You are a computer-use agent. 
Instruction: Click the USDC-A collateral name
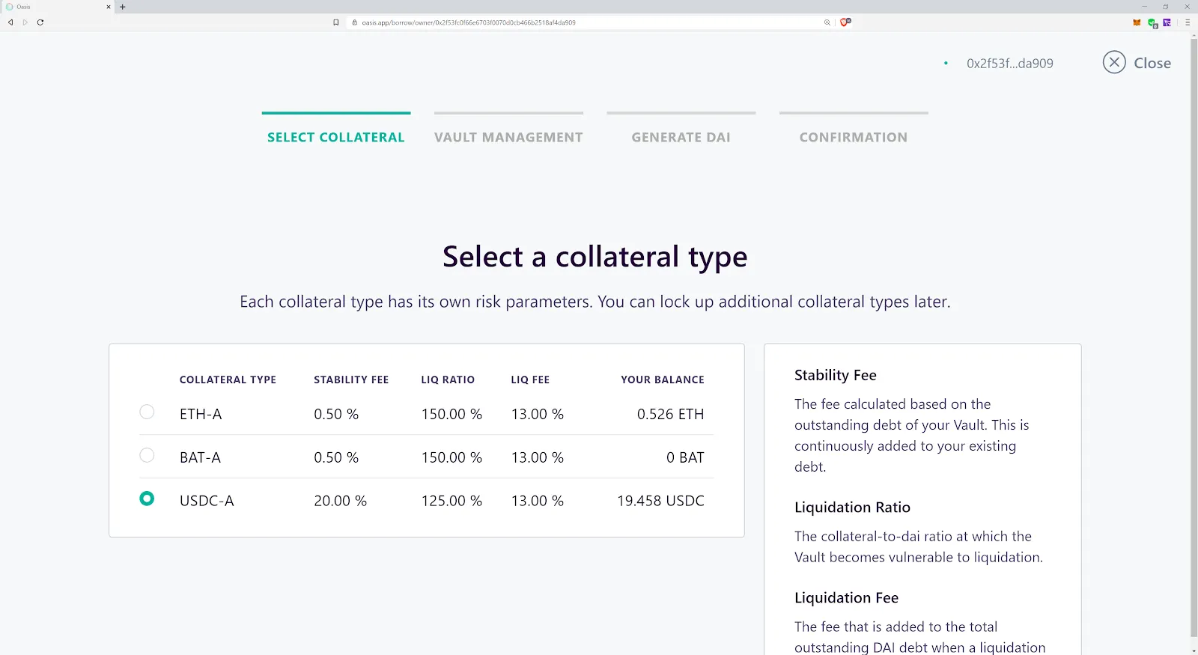click(x=207, y=501)
